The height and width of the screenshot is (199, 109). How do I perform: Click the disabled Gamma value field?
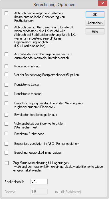pos(39,192)
